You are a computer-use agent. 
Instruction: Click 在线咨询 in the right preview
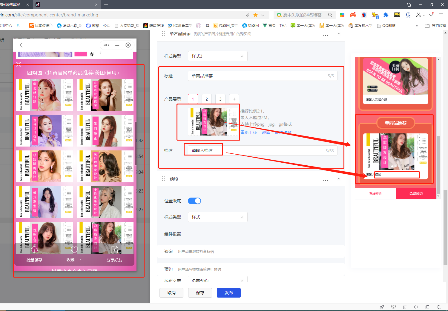(375, 194)
